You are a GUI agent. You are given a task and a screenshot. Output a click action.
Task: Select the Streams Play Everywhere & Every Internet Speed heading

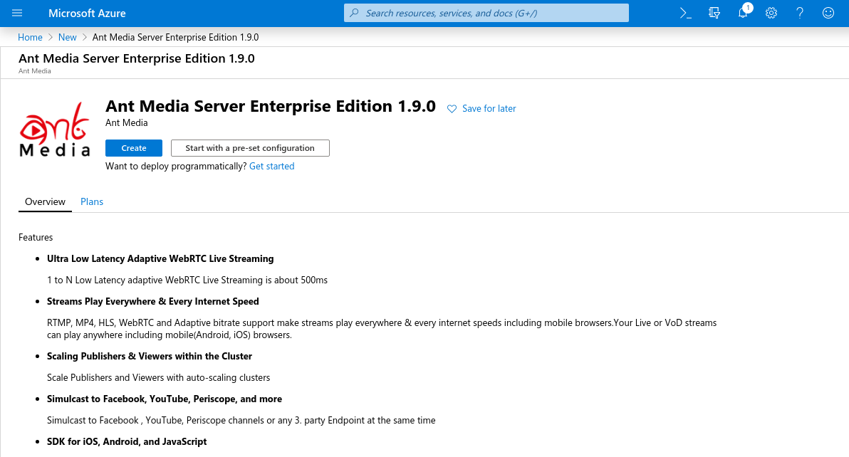152,301
